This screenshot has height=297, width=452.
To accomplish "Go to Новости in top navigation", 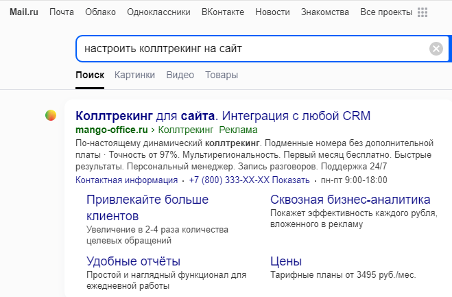I will click(272, 12).
